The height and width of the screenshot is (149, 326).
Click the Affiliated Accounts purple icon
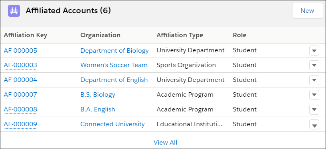pos(14,11)
